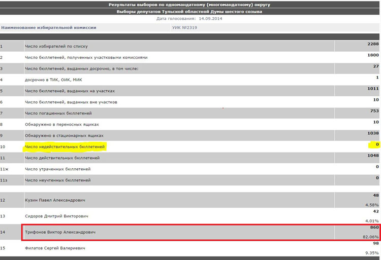Click the highlighted "Число недействительных бюллетеней" text
Image resolution: width=381 pixels, height=260 pixels.
65,146
